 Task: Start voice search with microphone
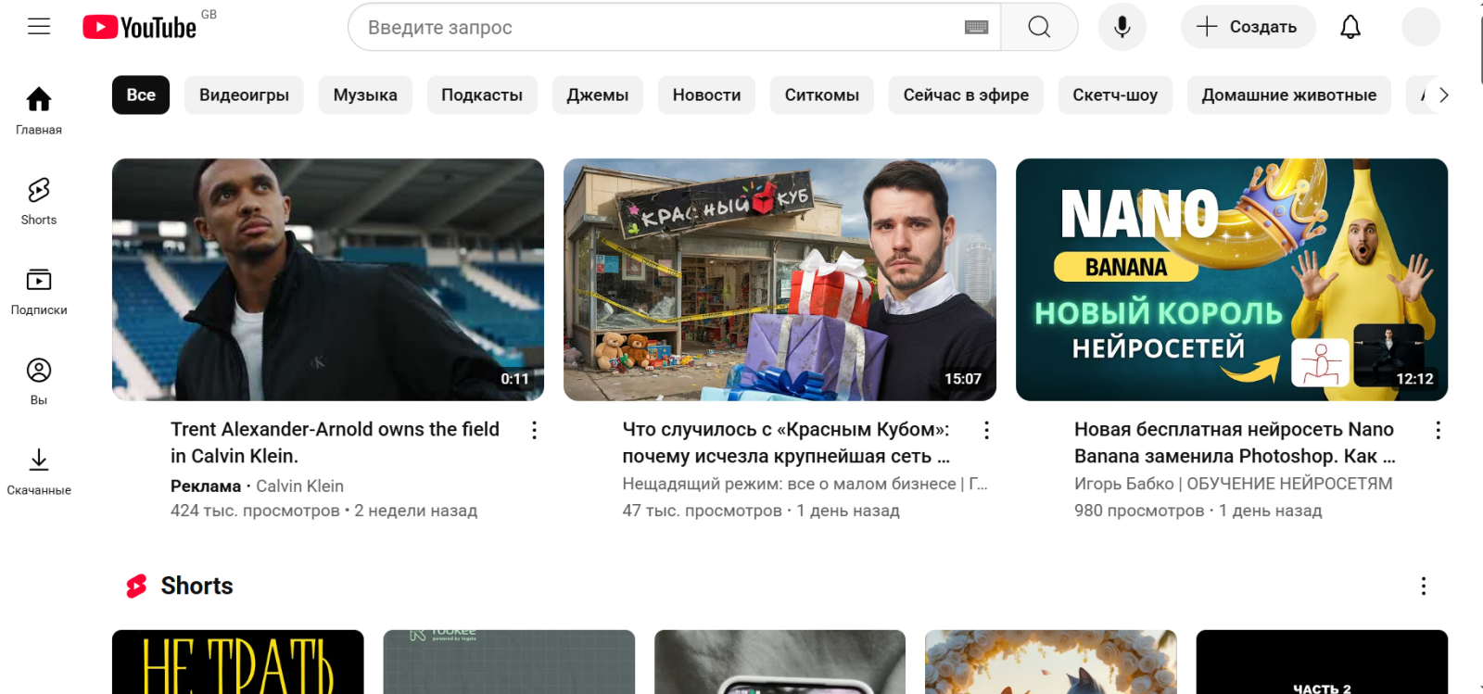tap(1122, 27)
